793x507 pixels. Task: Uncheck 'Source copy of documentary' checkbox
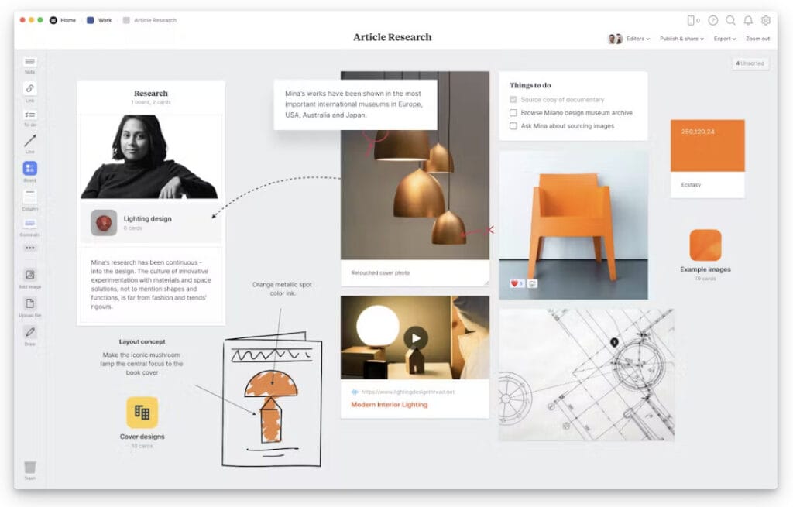[x=513, y=100]
